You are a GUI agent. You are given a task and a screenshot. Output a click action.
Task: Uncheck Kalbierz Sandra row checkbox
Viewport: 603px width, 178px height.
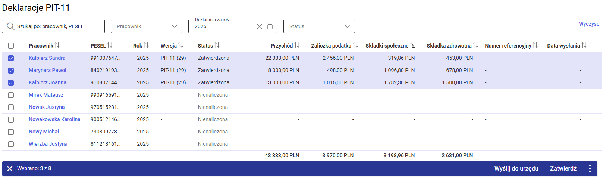point(11,58)
